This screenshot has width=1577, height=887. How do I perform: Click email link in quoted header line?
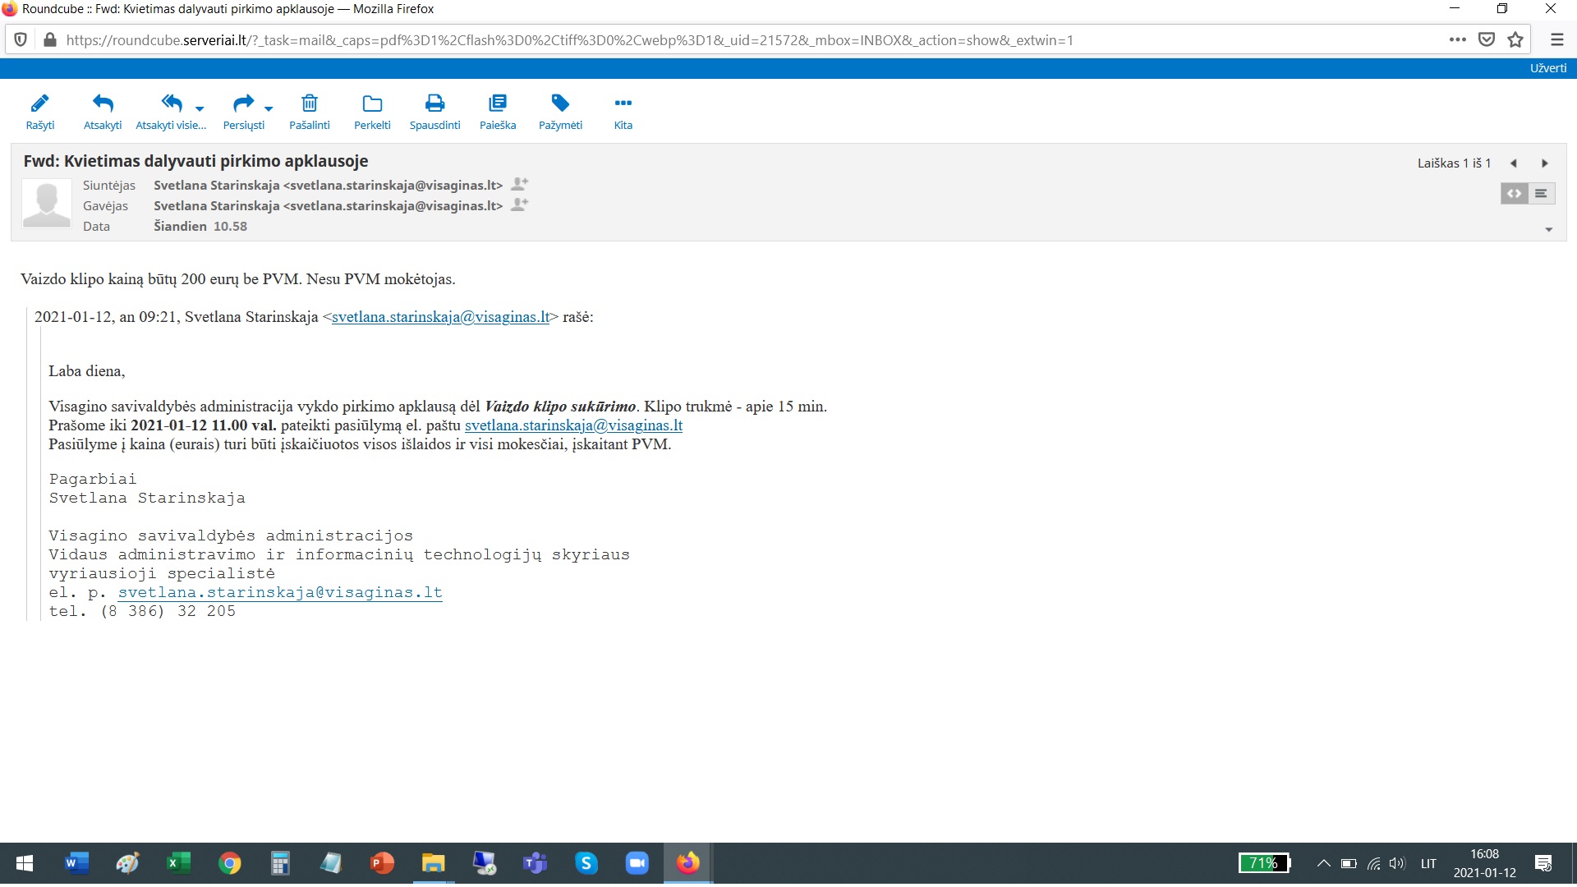pyautogui.click(x=440, y=317)
